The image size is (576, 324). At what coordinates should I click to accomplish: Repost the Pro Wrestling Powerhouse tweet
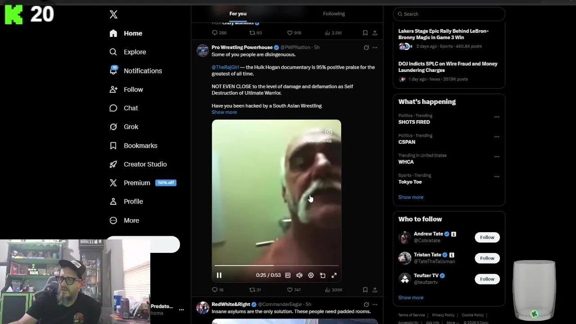coord(255,290)
